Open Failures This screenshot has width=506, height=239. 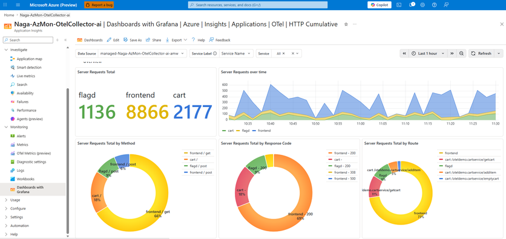[22, 102]
